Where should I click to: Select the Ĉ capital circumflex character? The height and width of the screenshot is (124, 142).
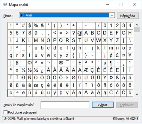pyautogui.click(x=123, y=93)
